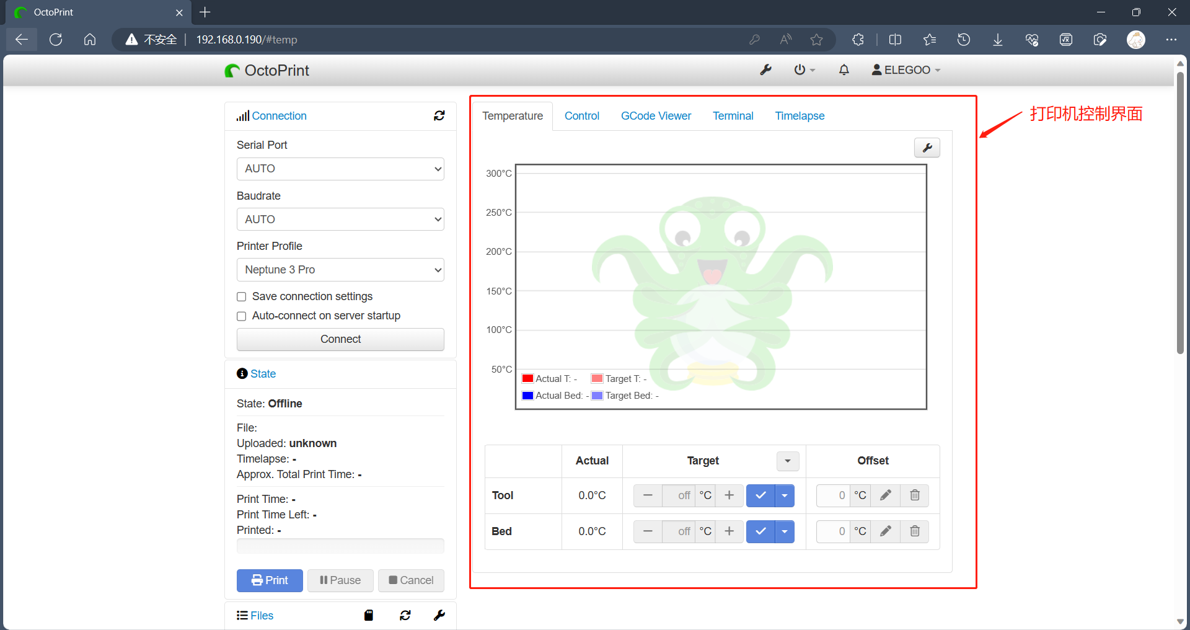The image size is (1190, 630).
Task: Enable Save connection settings checkbox
Action: 242,297
